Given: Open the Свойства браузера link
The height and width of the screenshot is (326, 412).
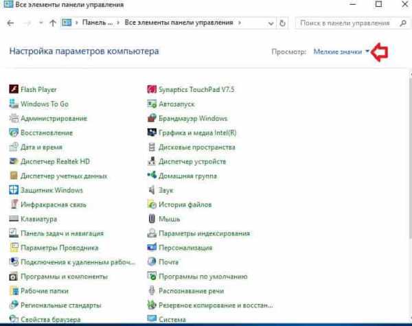Looking at the screenshot, I should 50,319.
